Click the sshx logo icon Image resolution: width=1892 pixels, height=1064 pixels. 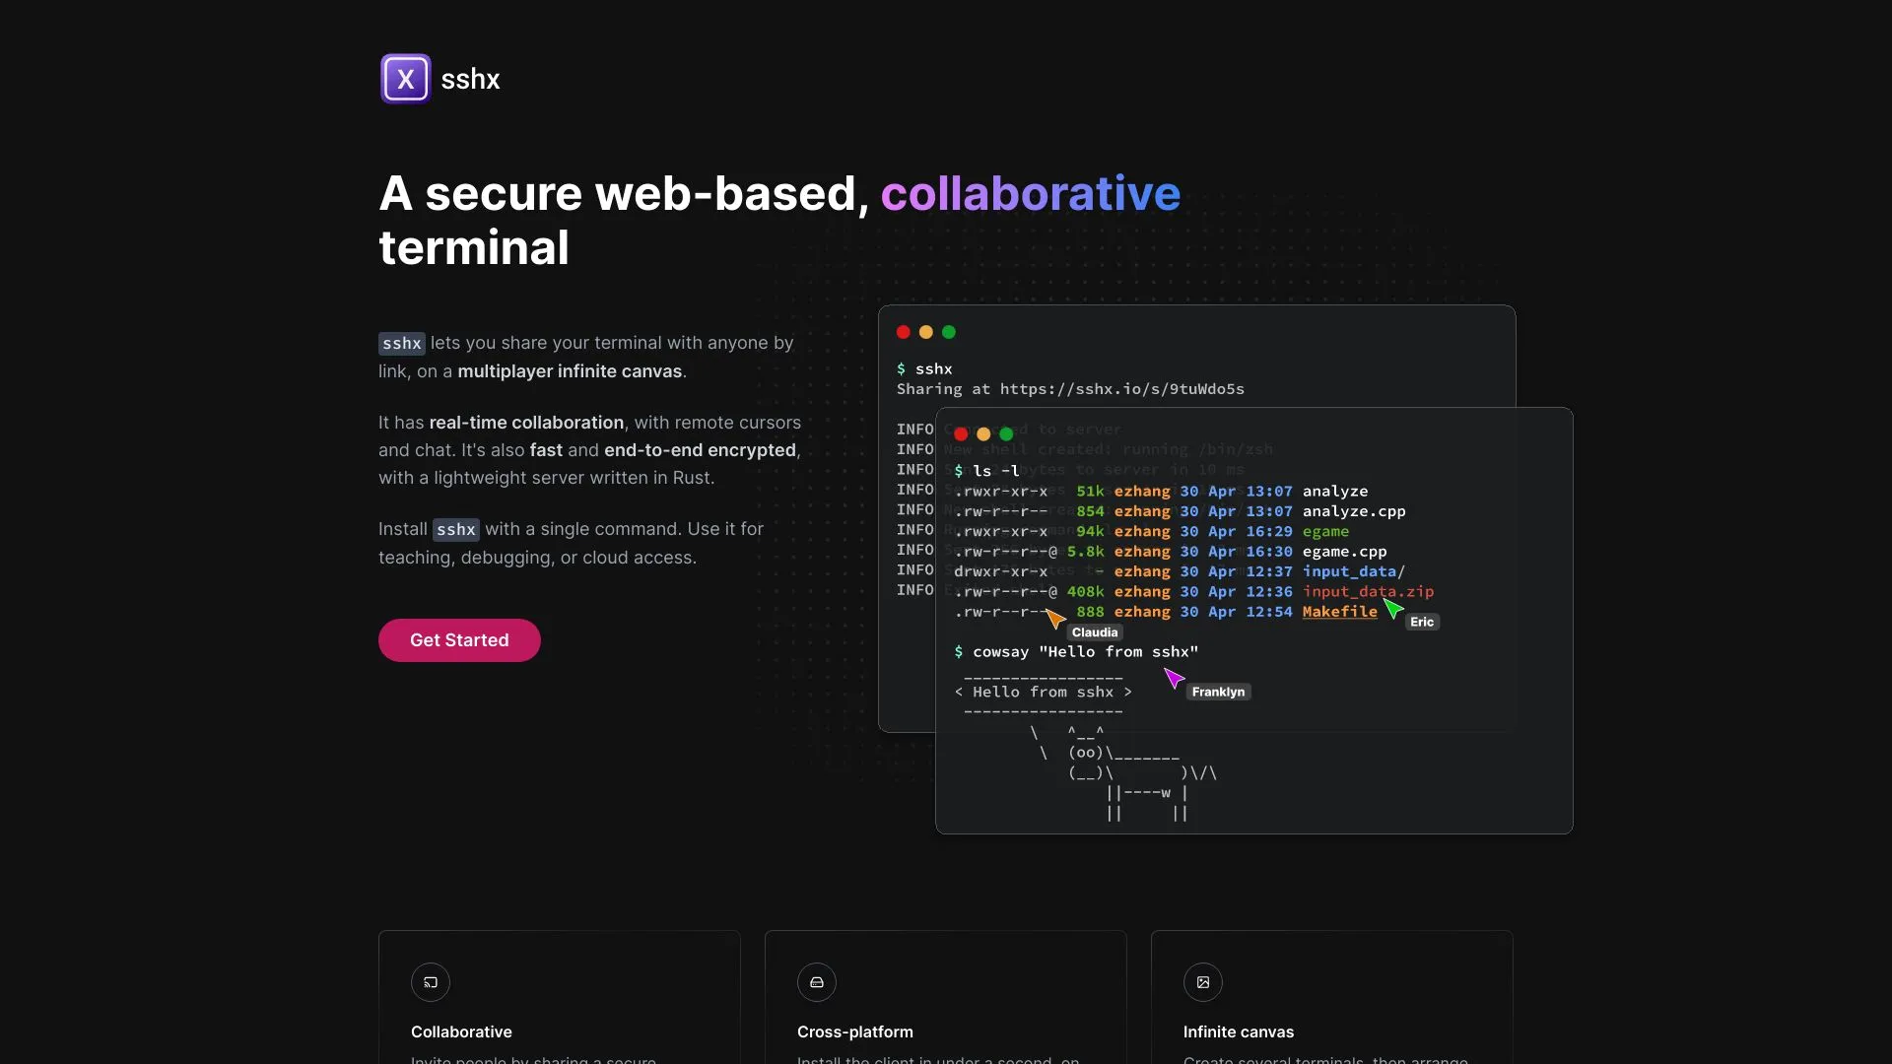(405, 78)
